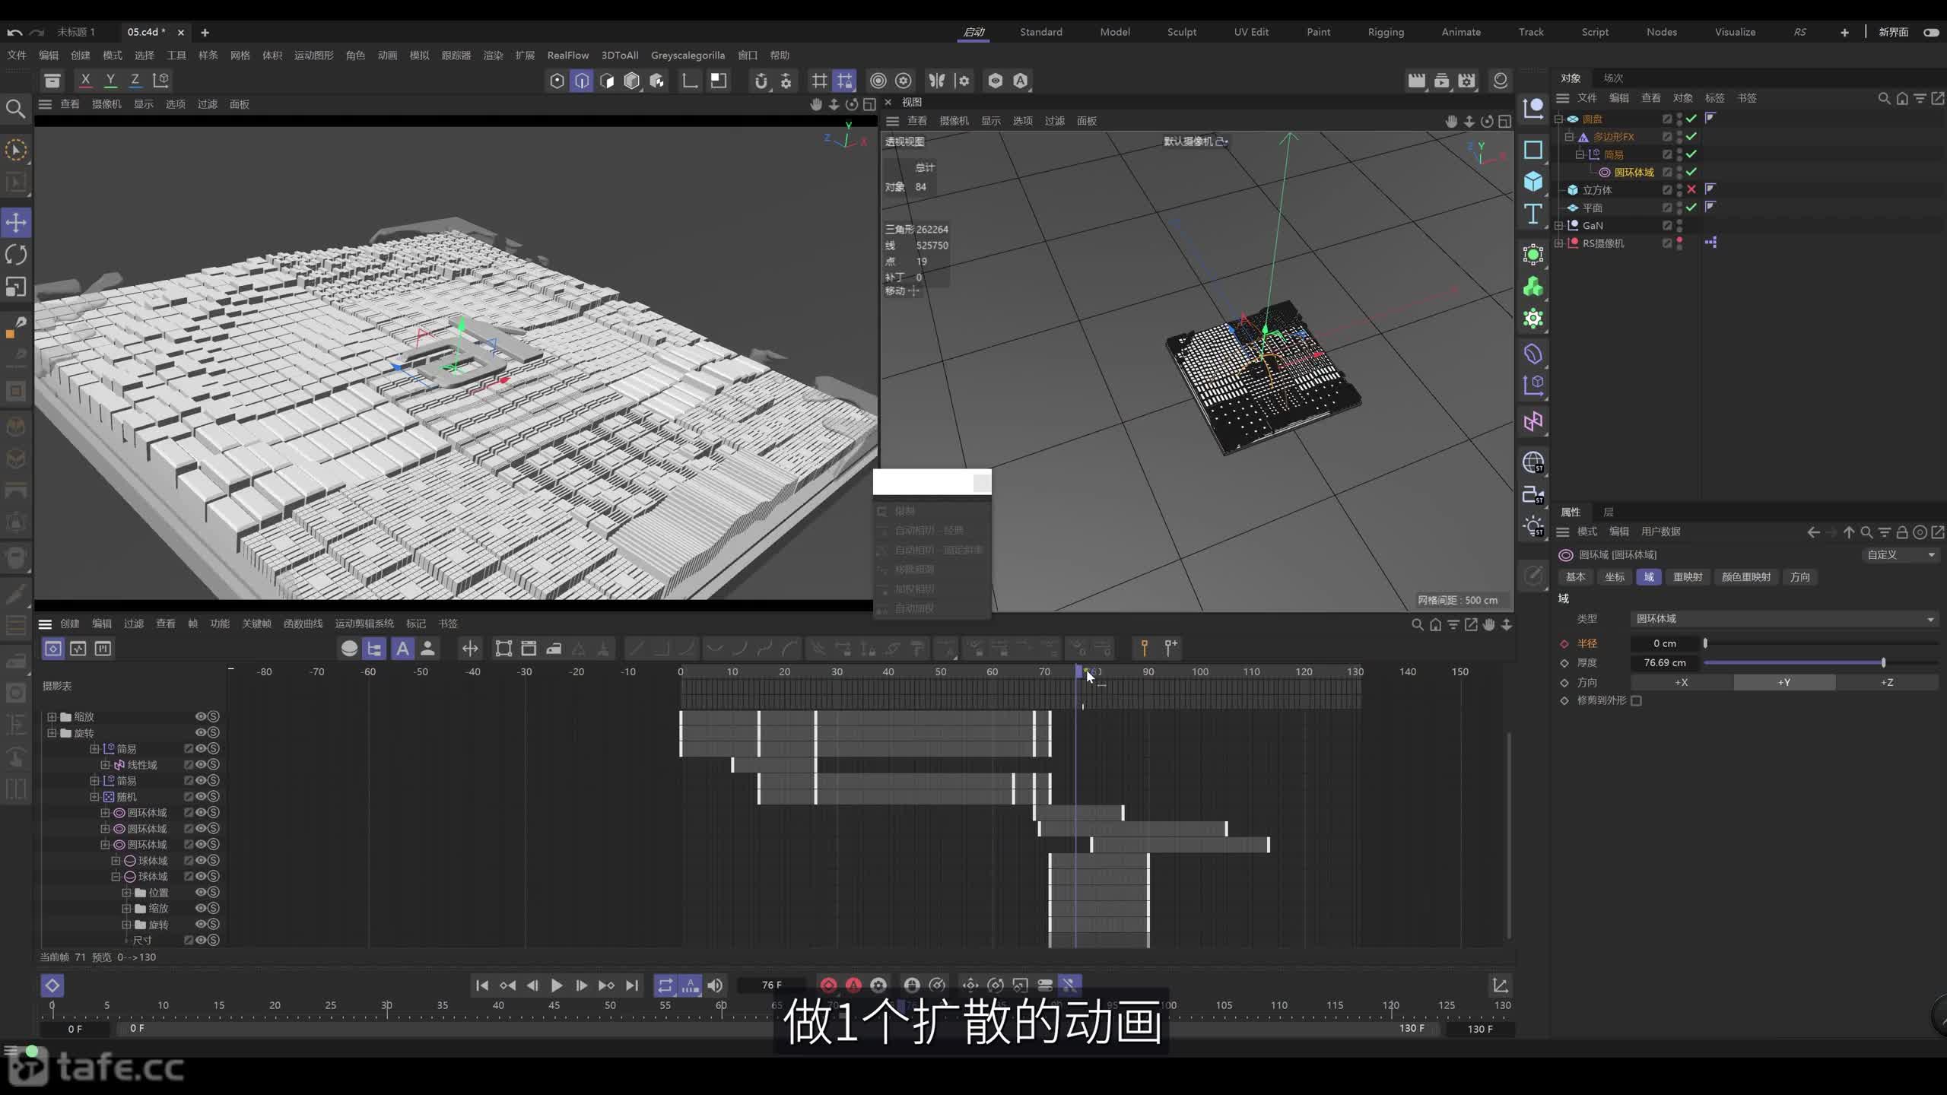Click the Cube primitive icon
The image size is (1947, 1095).
coord(1533,181)
